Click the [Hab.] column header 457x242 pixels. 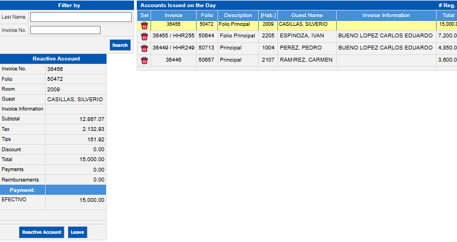pos(268,15)
